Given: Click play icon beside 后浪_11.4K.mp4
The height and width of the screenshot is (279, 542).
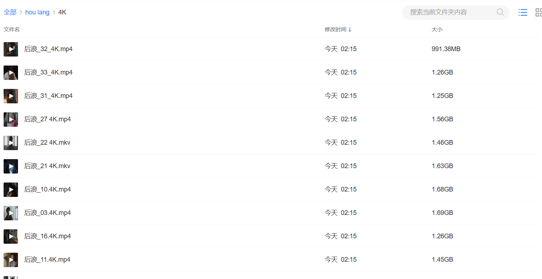Looking at the screenshot, I should (11, 260).
